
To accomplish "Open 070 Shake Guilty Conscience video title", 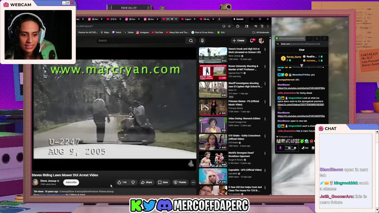I will [244, 137].
